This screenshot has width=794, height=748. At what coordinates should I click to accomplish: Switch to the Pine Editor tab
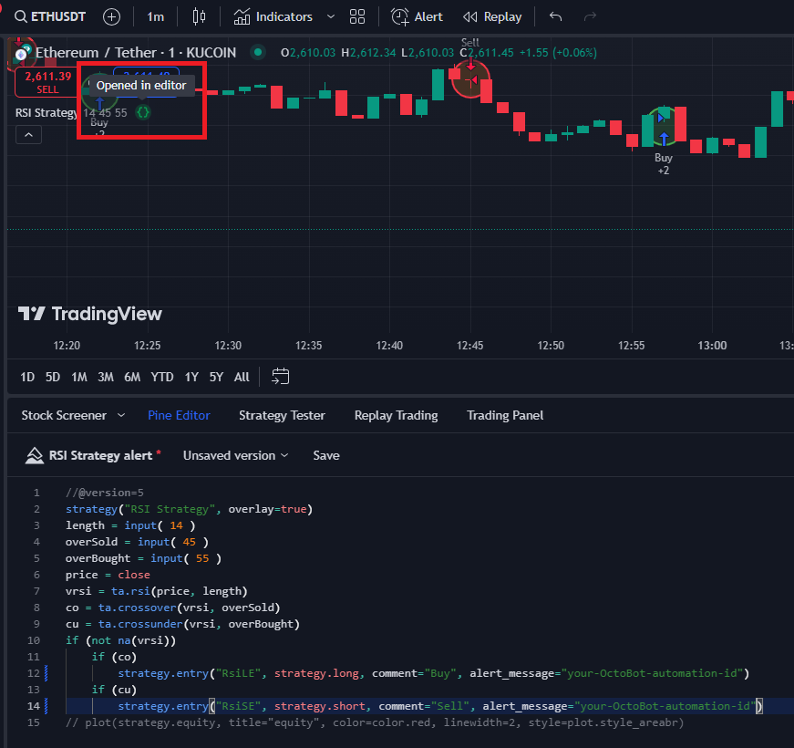tap(179, 416)
